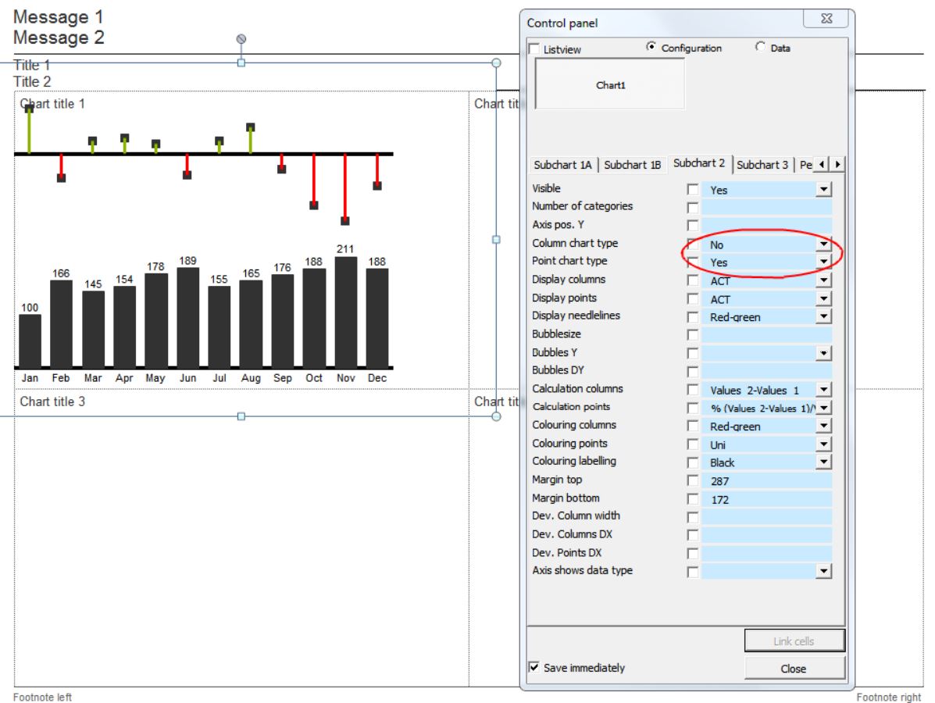Click the Bubbles DY input field
The height and width of the screenshot is (703, 935).
766,372
